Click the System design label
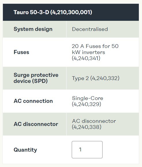The image size is (142, 167). pyautogui.click(x=33, y=29)
